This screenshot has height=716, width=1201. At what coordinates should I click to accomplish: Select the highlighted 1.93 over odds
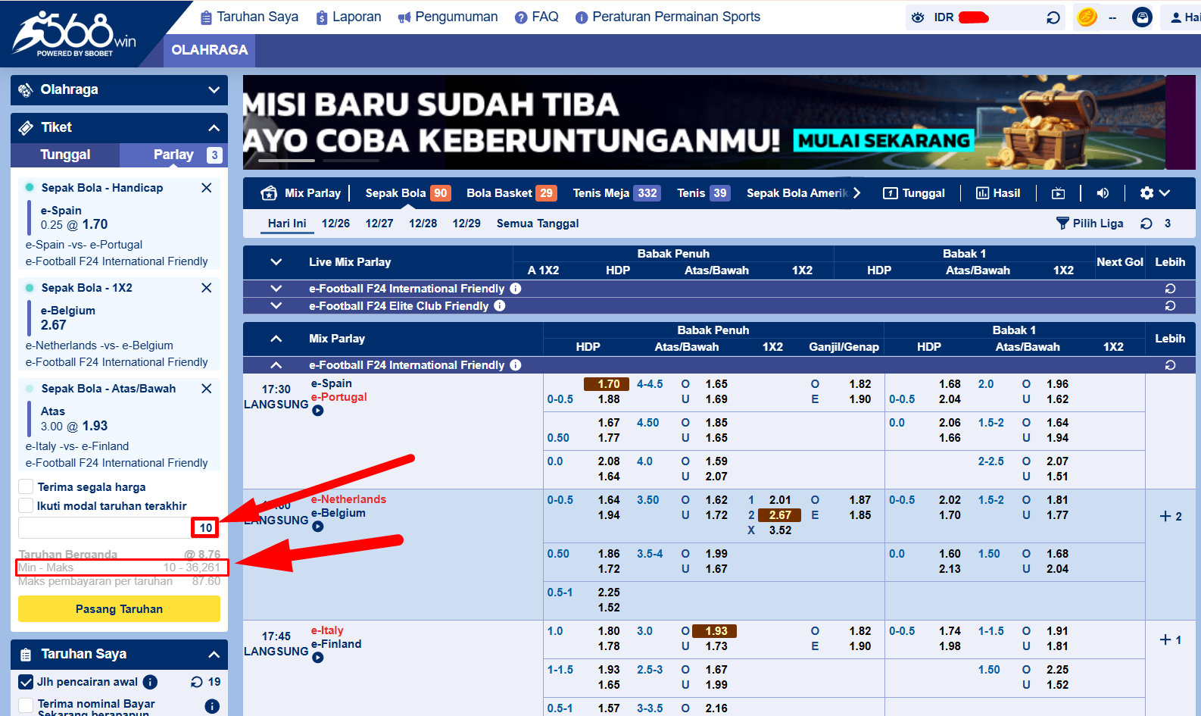tap(714, 631)
